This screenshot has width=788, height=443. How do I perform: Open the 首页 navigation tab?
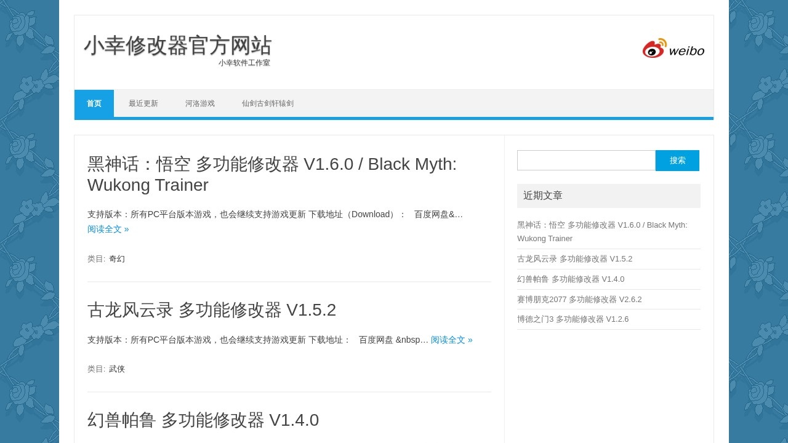(94, 103)
